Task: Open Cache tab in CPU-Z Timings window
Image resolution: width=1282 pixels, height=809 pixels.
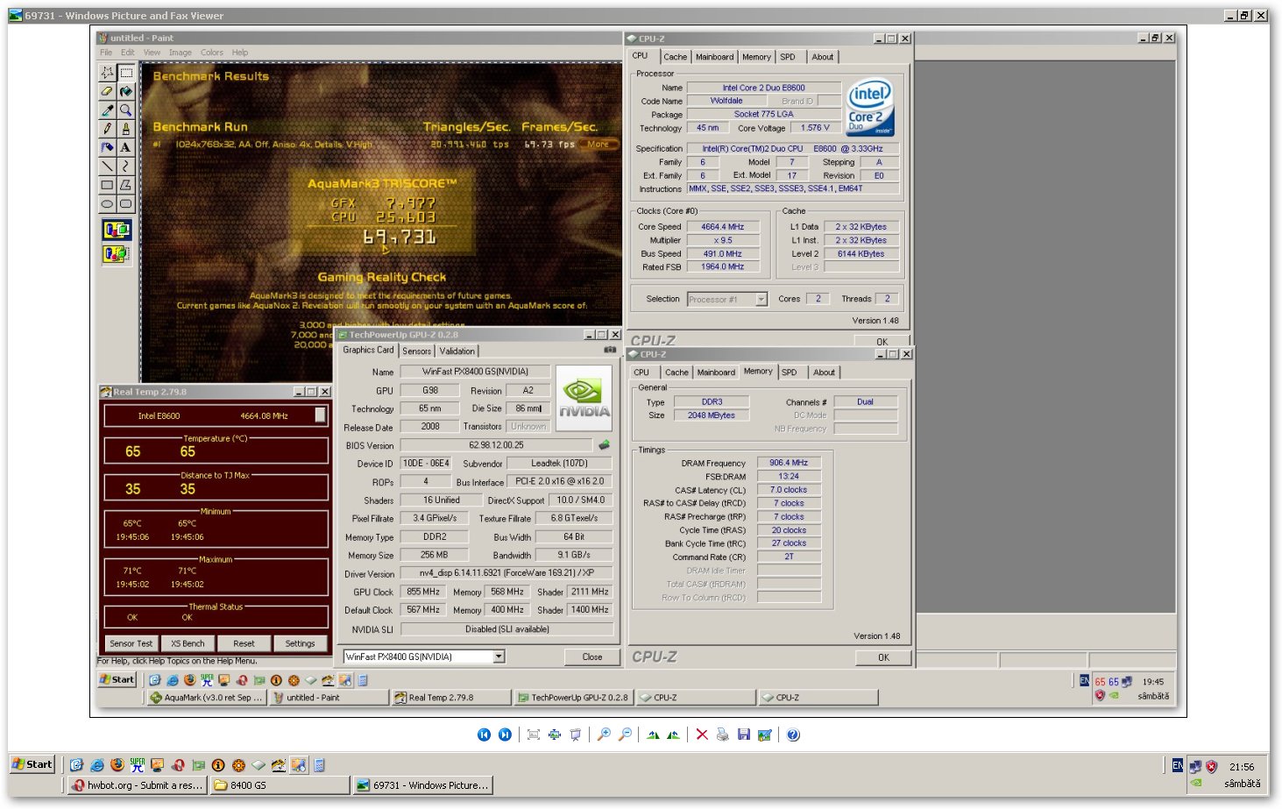Action: coord(676,373)
